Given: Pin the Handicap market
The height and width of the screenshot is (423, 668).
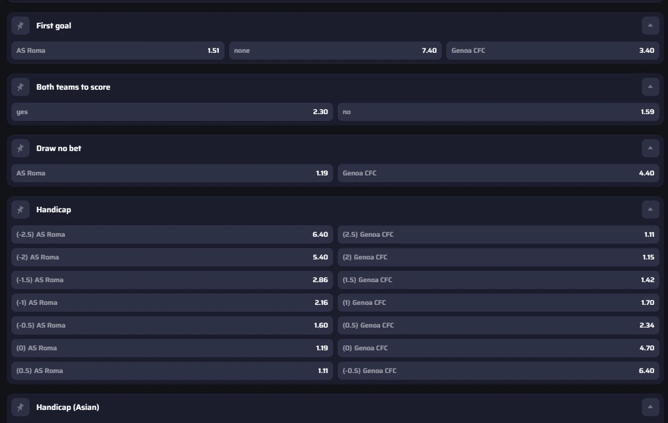Looking at the screenshot, I should pyautogui.click(x=20, y=210).
